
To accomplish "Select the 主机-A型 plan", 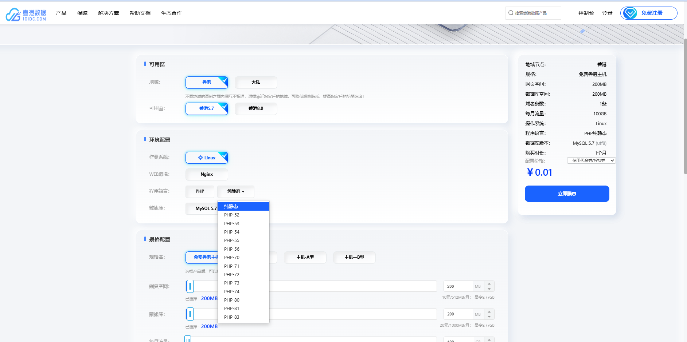I will tap(305, 257).
